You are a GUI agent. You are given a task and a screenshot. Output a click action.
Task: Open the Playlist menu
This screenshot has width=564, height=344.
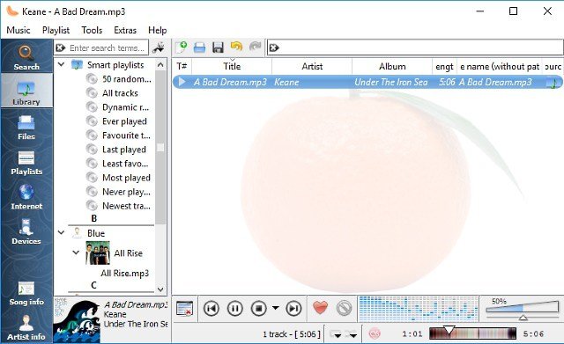(56, 30)
